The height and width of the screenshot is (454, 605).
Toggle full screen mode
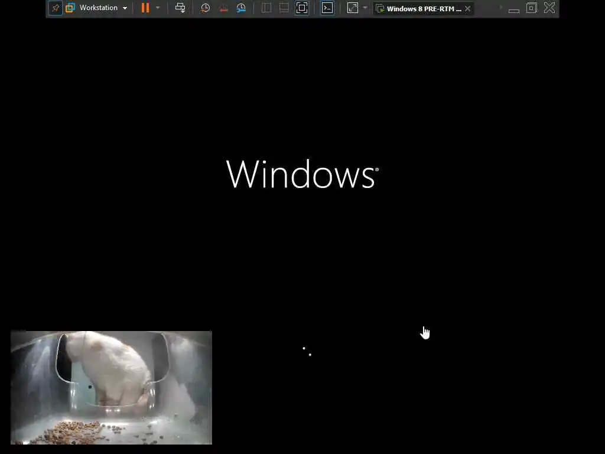click(x=302, y=8)
